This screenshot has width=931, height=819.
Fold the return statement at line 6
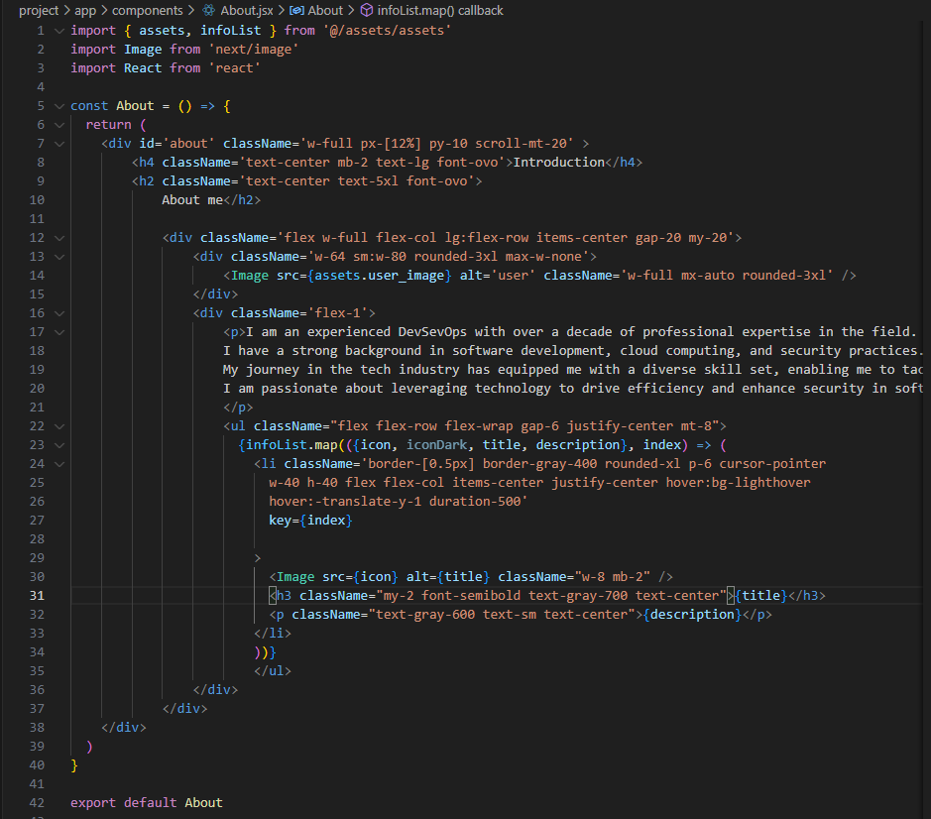(59, 125)
